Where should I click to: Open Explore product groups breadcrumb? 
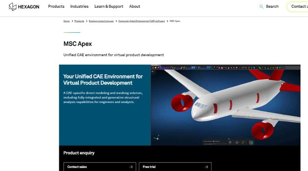click(x=101, y=21)
